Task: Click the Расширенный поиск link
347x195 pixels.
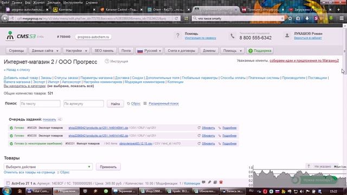Action: click(x=164, y=103)
